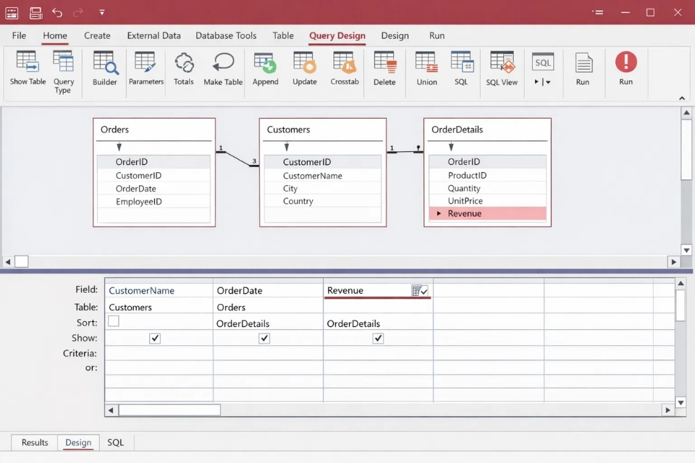Click the Show Table icon
This screenshot has height=463, width=695.
pos(28,64)
